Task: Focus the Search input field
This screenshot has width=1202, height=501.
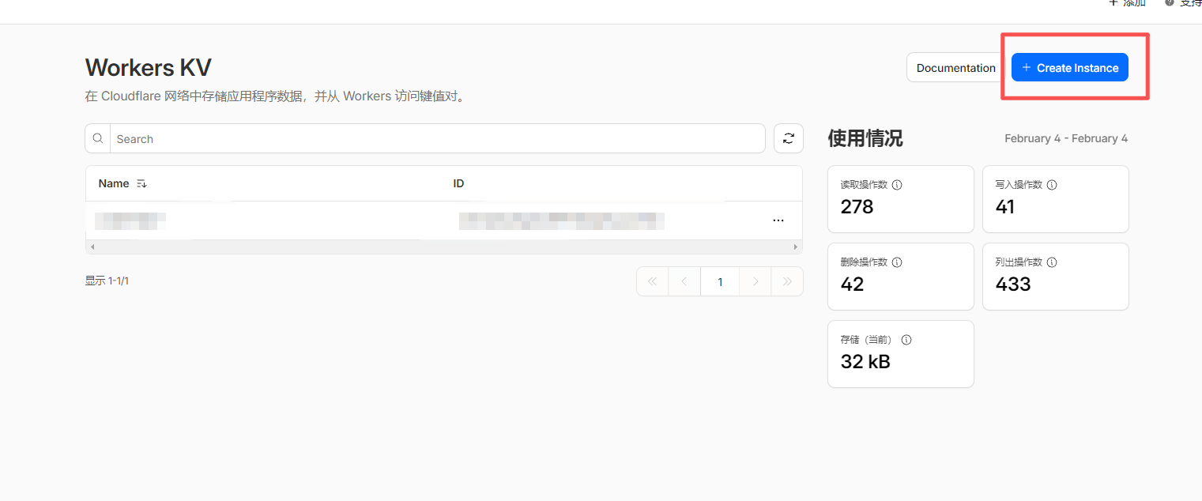Action: pos(437,139)
